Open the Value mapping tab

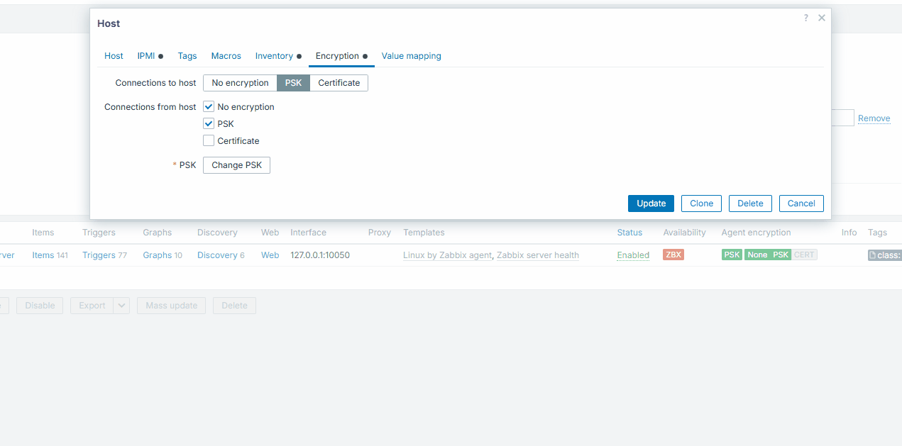click(x=411, y=56)
